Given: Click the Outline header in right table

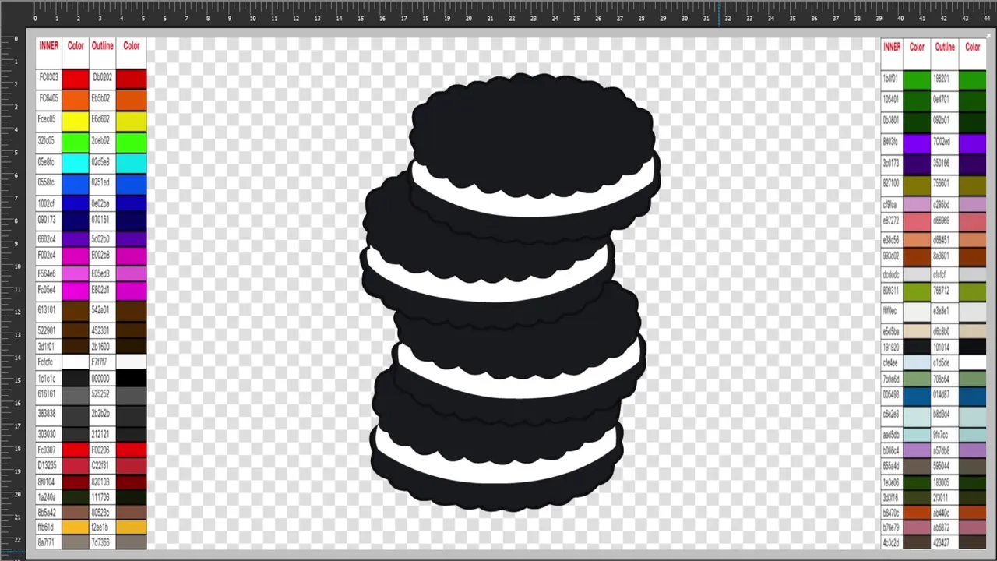Looking at the screenshot, I should pos(945,47).
